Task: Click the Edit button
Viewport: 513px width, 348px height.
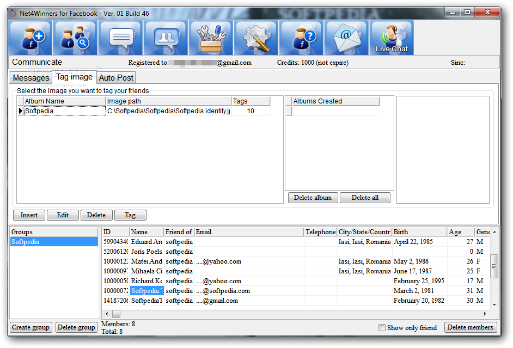Action: (x=63, y=215)
